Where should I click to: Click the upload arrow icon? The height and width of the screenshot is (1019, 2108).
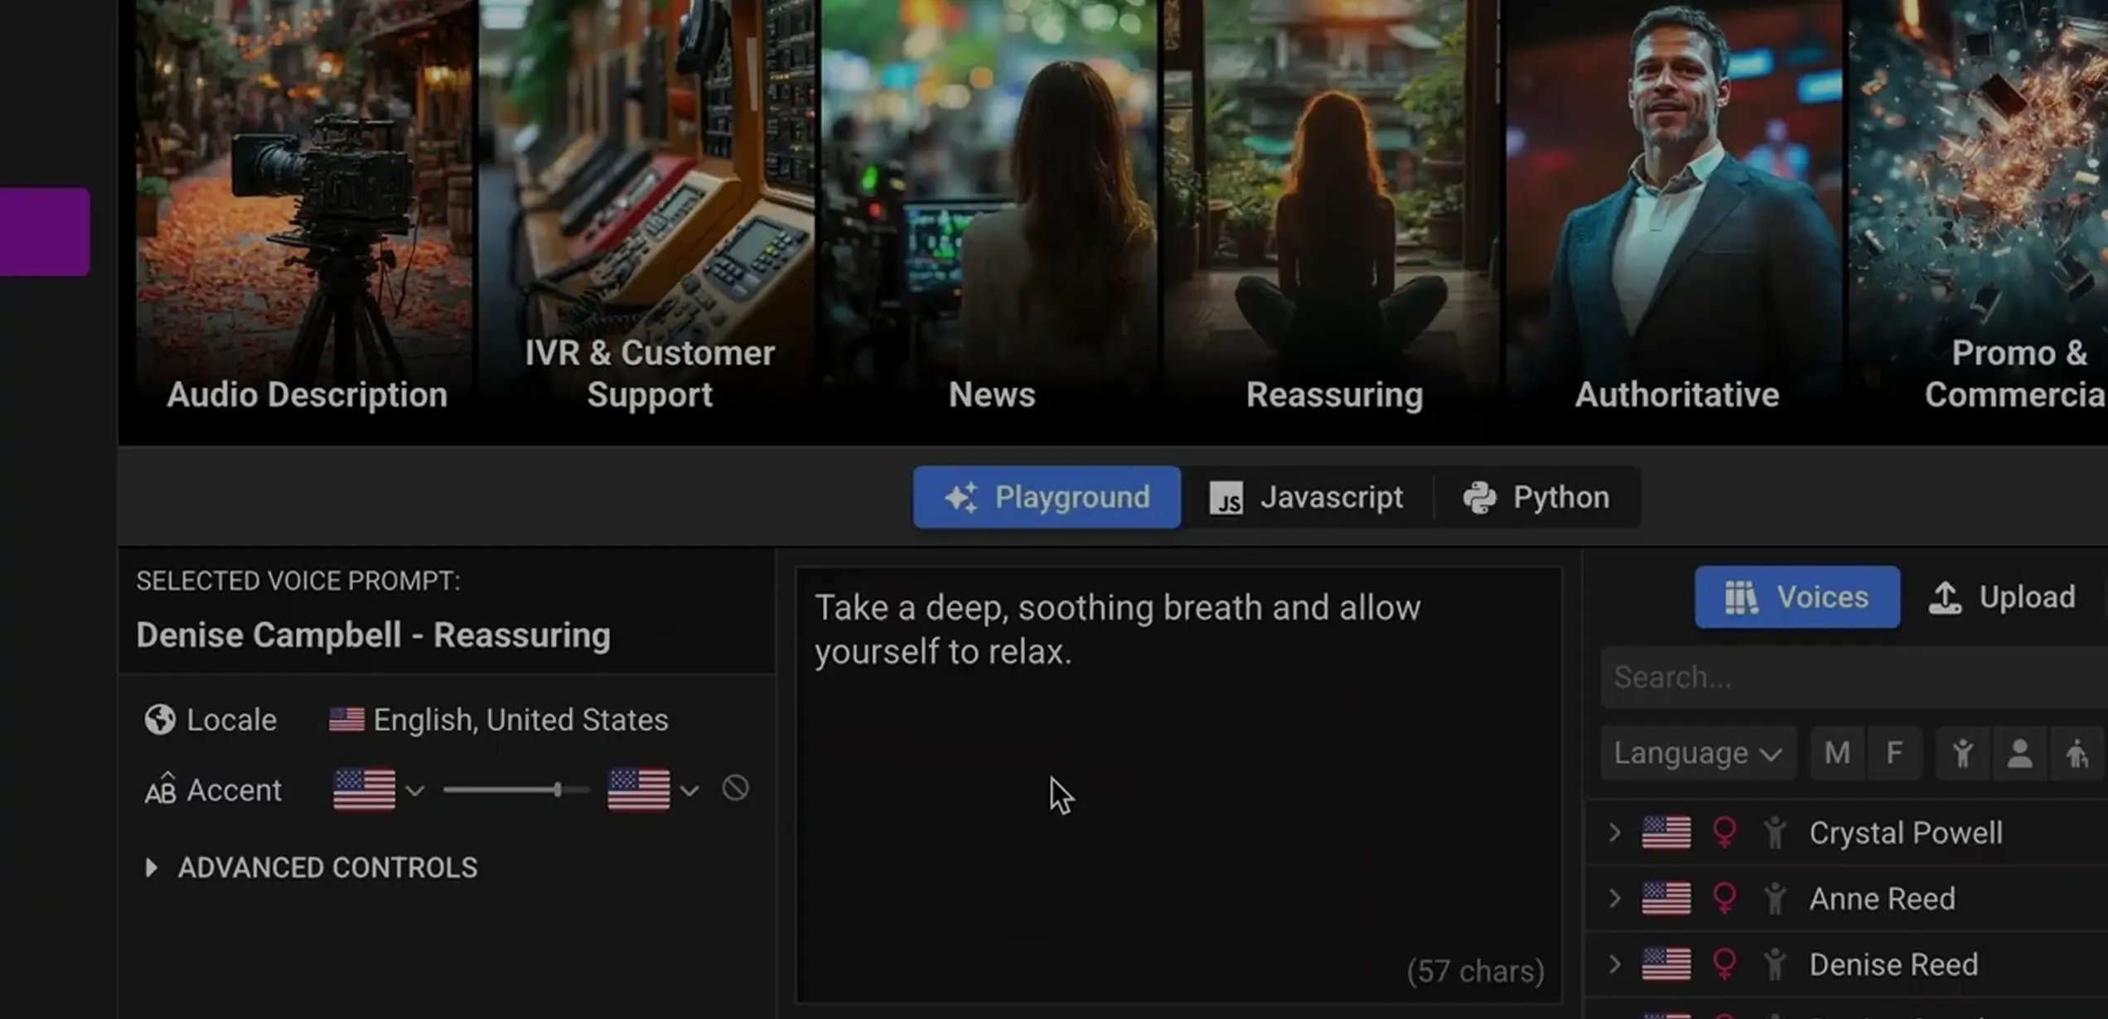[x=1945, y=596]
